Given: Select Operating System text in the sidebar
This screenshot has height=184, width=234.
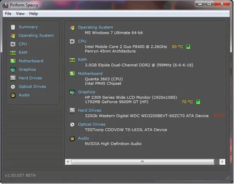Looking at the screenshot, I should pos(36,36).
